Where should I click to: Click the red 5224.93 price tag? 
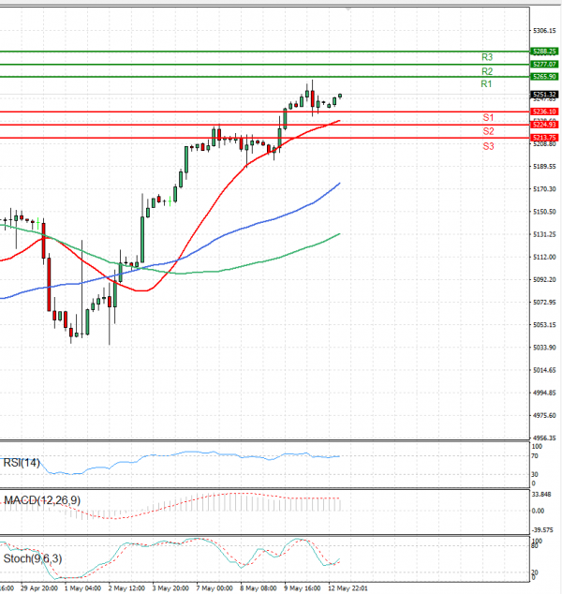544,125
